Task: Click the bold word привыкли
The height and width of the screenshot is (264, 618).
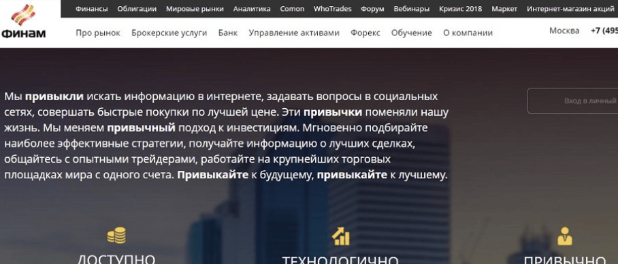Action: [x=54, y=97]
